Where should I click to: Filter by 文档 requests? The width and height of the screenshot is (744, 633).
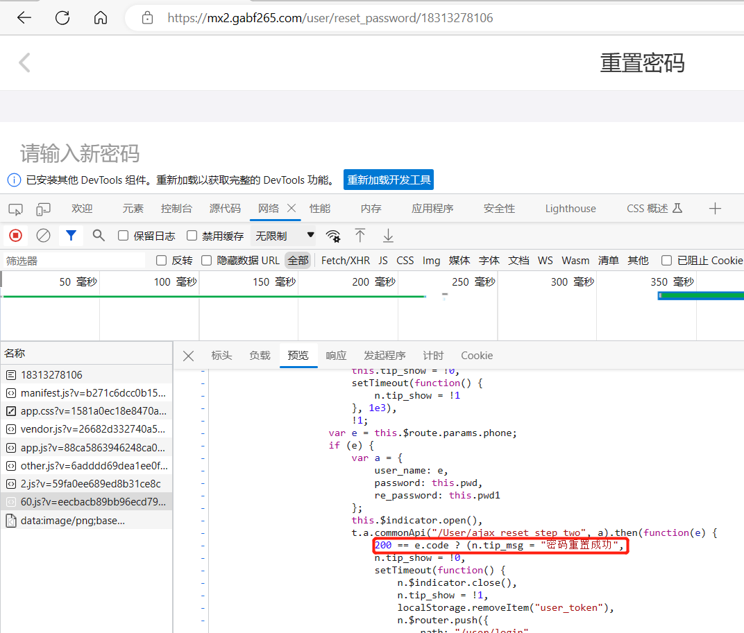pos(518,260)
